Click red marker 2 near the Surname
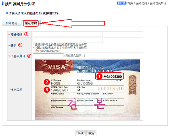 [x=47, y=82]
